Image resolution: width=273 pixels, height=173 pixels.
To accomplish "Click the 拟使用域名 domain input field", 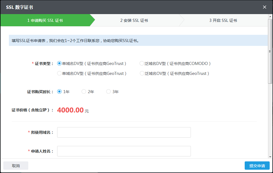I will (124, 132).
